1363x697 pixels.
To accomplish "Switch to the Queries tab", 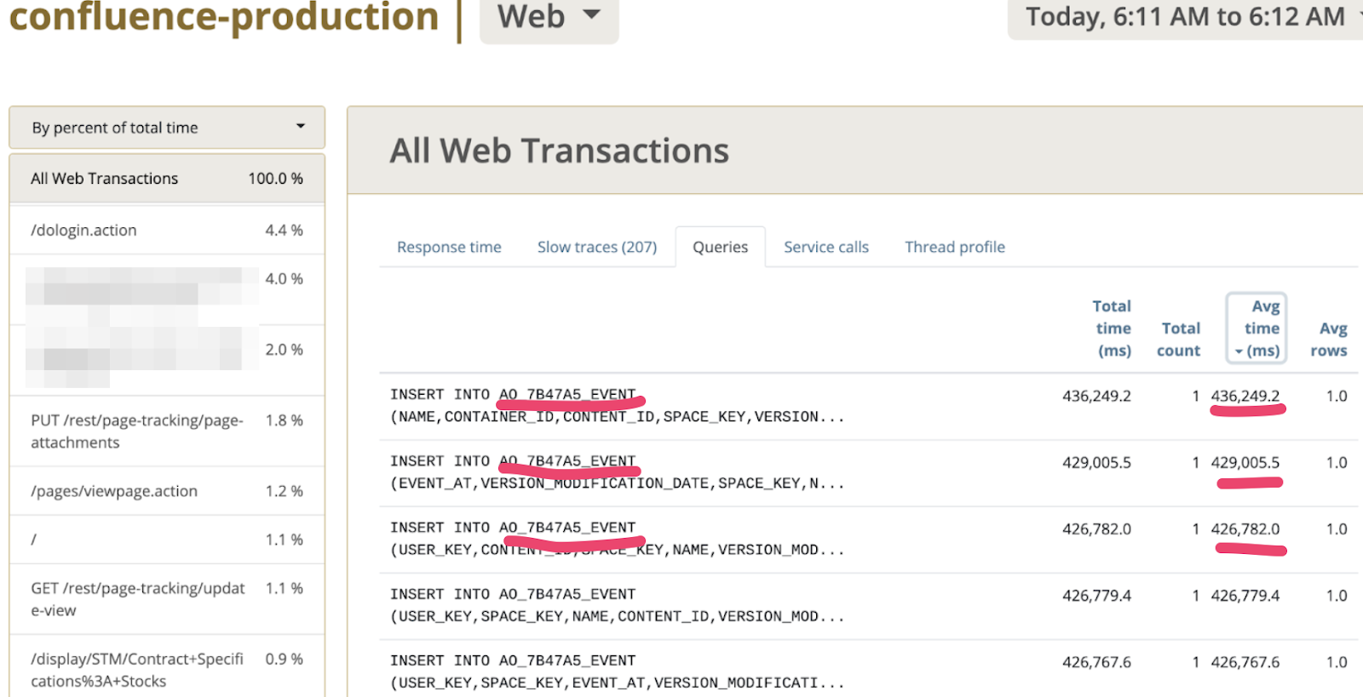I will (x=721, y=247).
